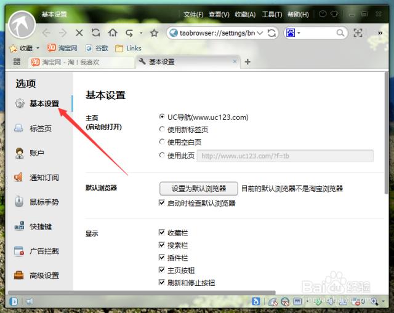
Task: Click the back navigation arrow
Action: point(46,33)
